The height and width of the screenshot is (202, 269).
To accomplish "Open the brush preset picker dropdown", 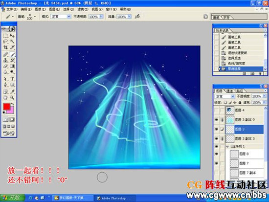I will pos(35,17).
